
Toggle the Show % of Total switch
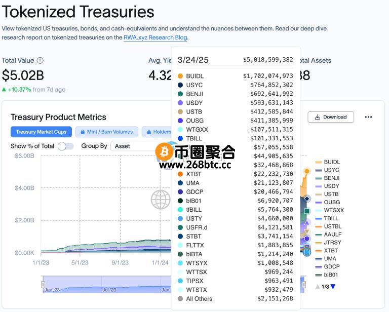pos(66,146)
